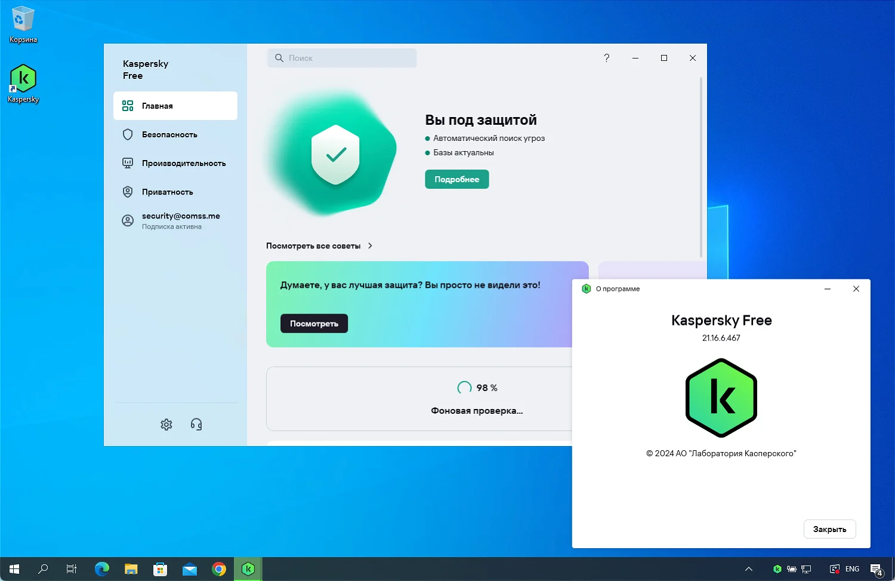The image size is (895, 581).
Task: Expand tips with the chevron next to советы
Action: click(x=370, y=246)
